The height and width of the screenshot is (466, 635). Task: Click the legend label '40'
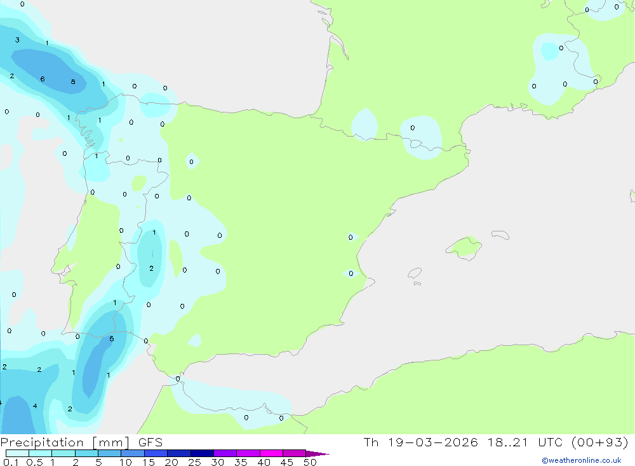(x=264, y=462)
